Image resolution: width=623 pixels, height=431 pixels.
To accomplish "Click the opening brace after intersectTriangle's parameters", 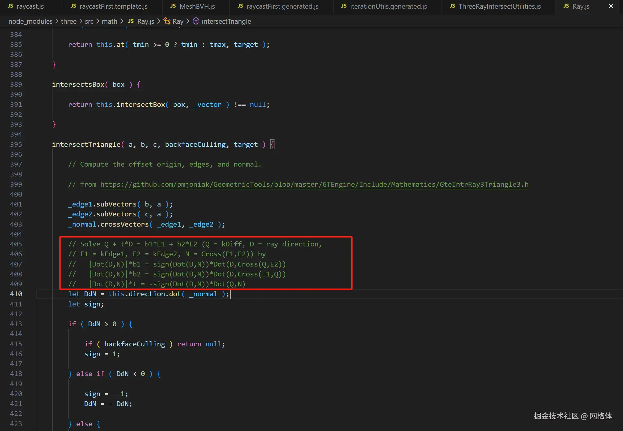I will tap(272, 144).
